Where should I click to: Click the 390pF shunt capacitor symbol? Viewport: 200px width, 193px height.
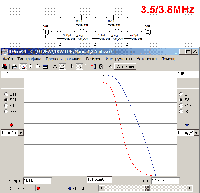coord(60,38)
